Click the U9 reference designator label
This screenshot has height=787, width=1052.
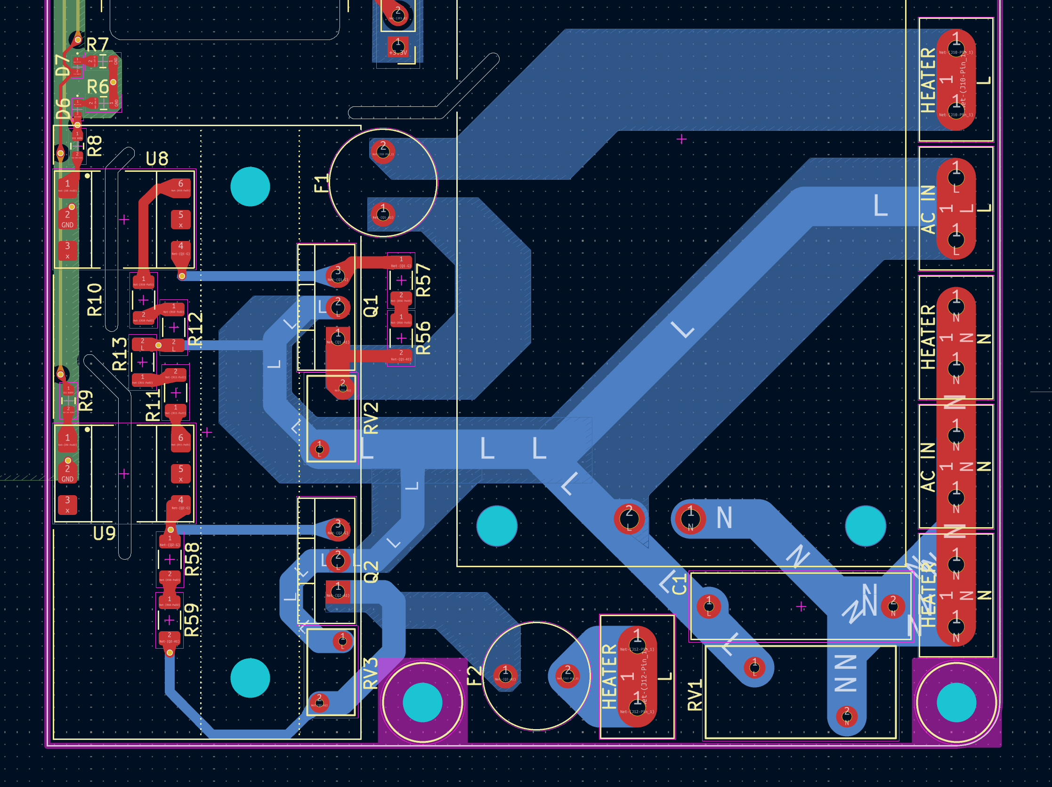click(104, 533)
